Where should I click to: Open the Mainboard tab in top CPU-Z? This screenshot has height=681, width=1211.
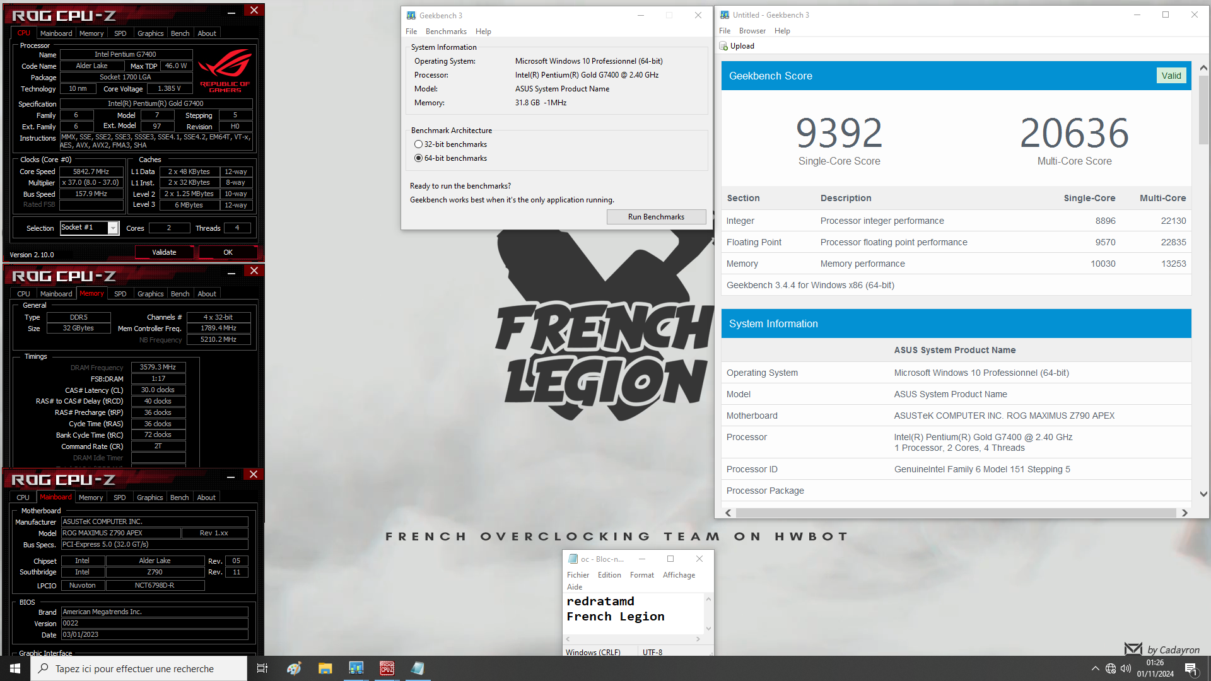pyautogui.click(x=56, y=33)
